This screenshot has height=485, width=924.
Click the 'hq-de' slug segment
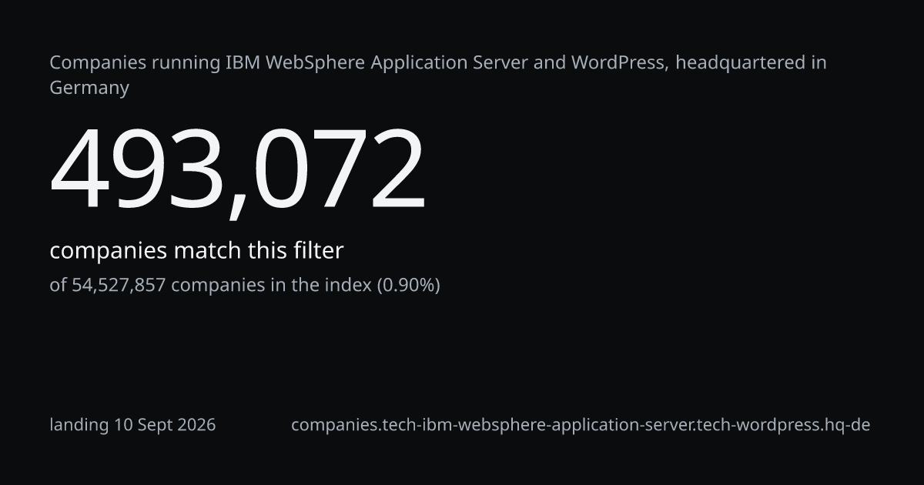coord(846,425)
